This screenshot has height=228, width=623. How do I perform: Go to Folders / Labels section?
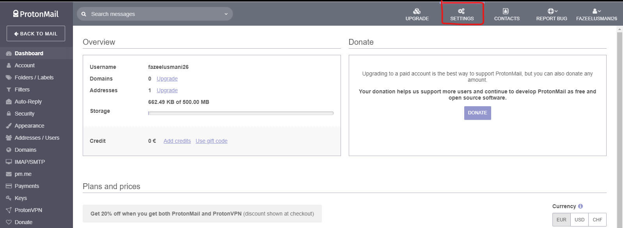pos(36,77)
